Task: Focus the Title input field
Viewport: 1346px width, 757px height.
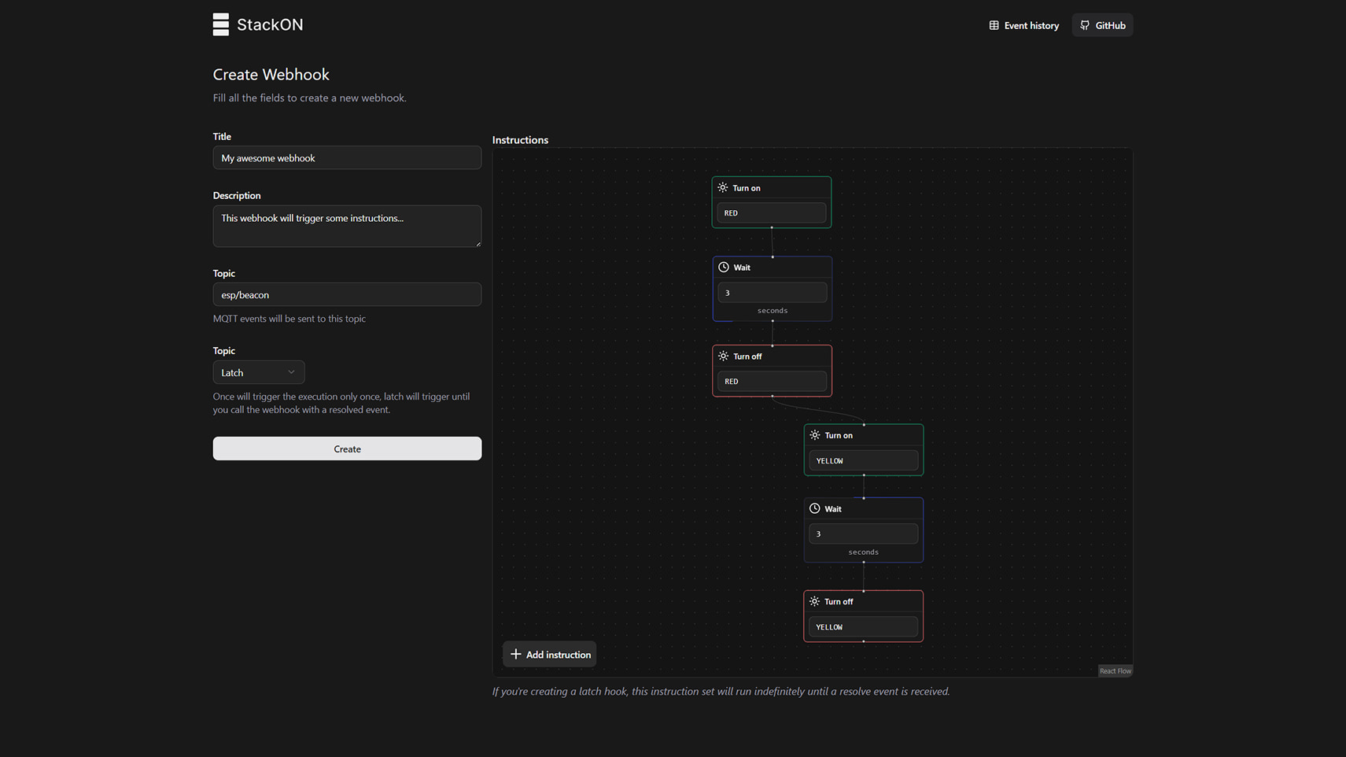Action: (x=347, y=158)
